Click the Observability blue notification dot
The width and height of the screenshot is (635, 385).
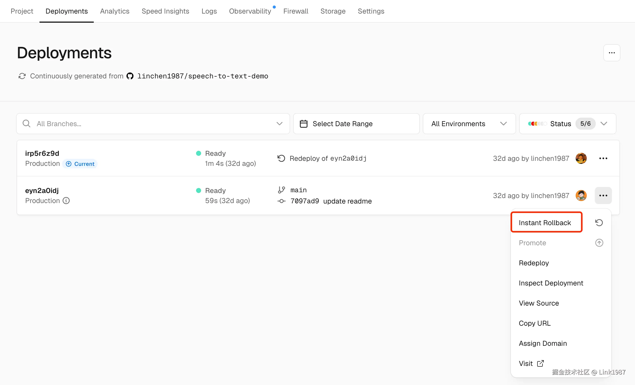[x=274, y=7]
